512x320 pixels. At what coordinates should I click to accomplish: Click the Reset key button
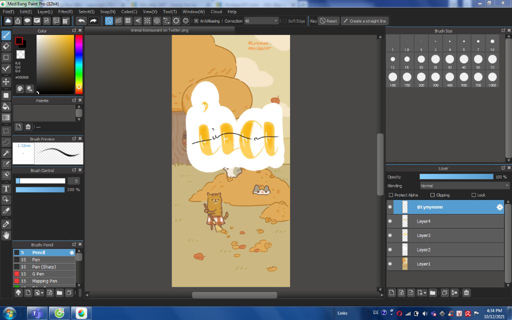coord(328,21)
